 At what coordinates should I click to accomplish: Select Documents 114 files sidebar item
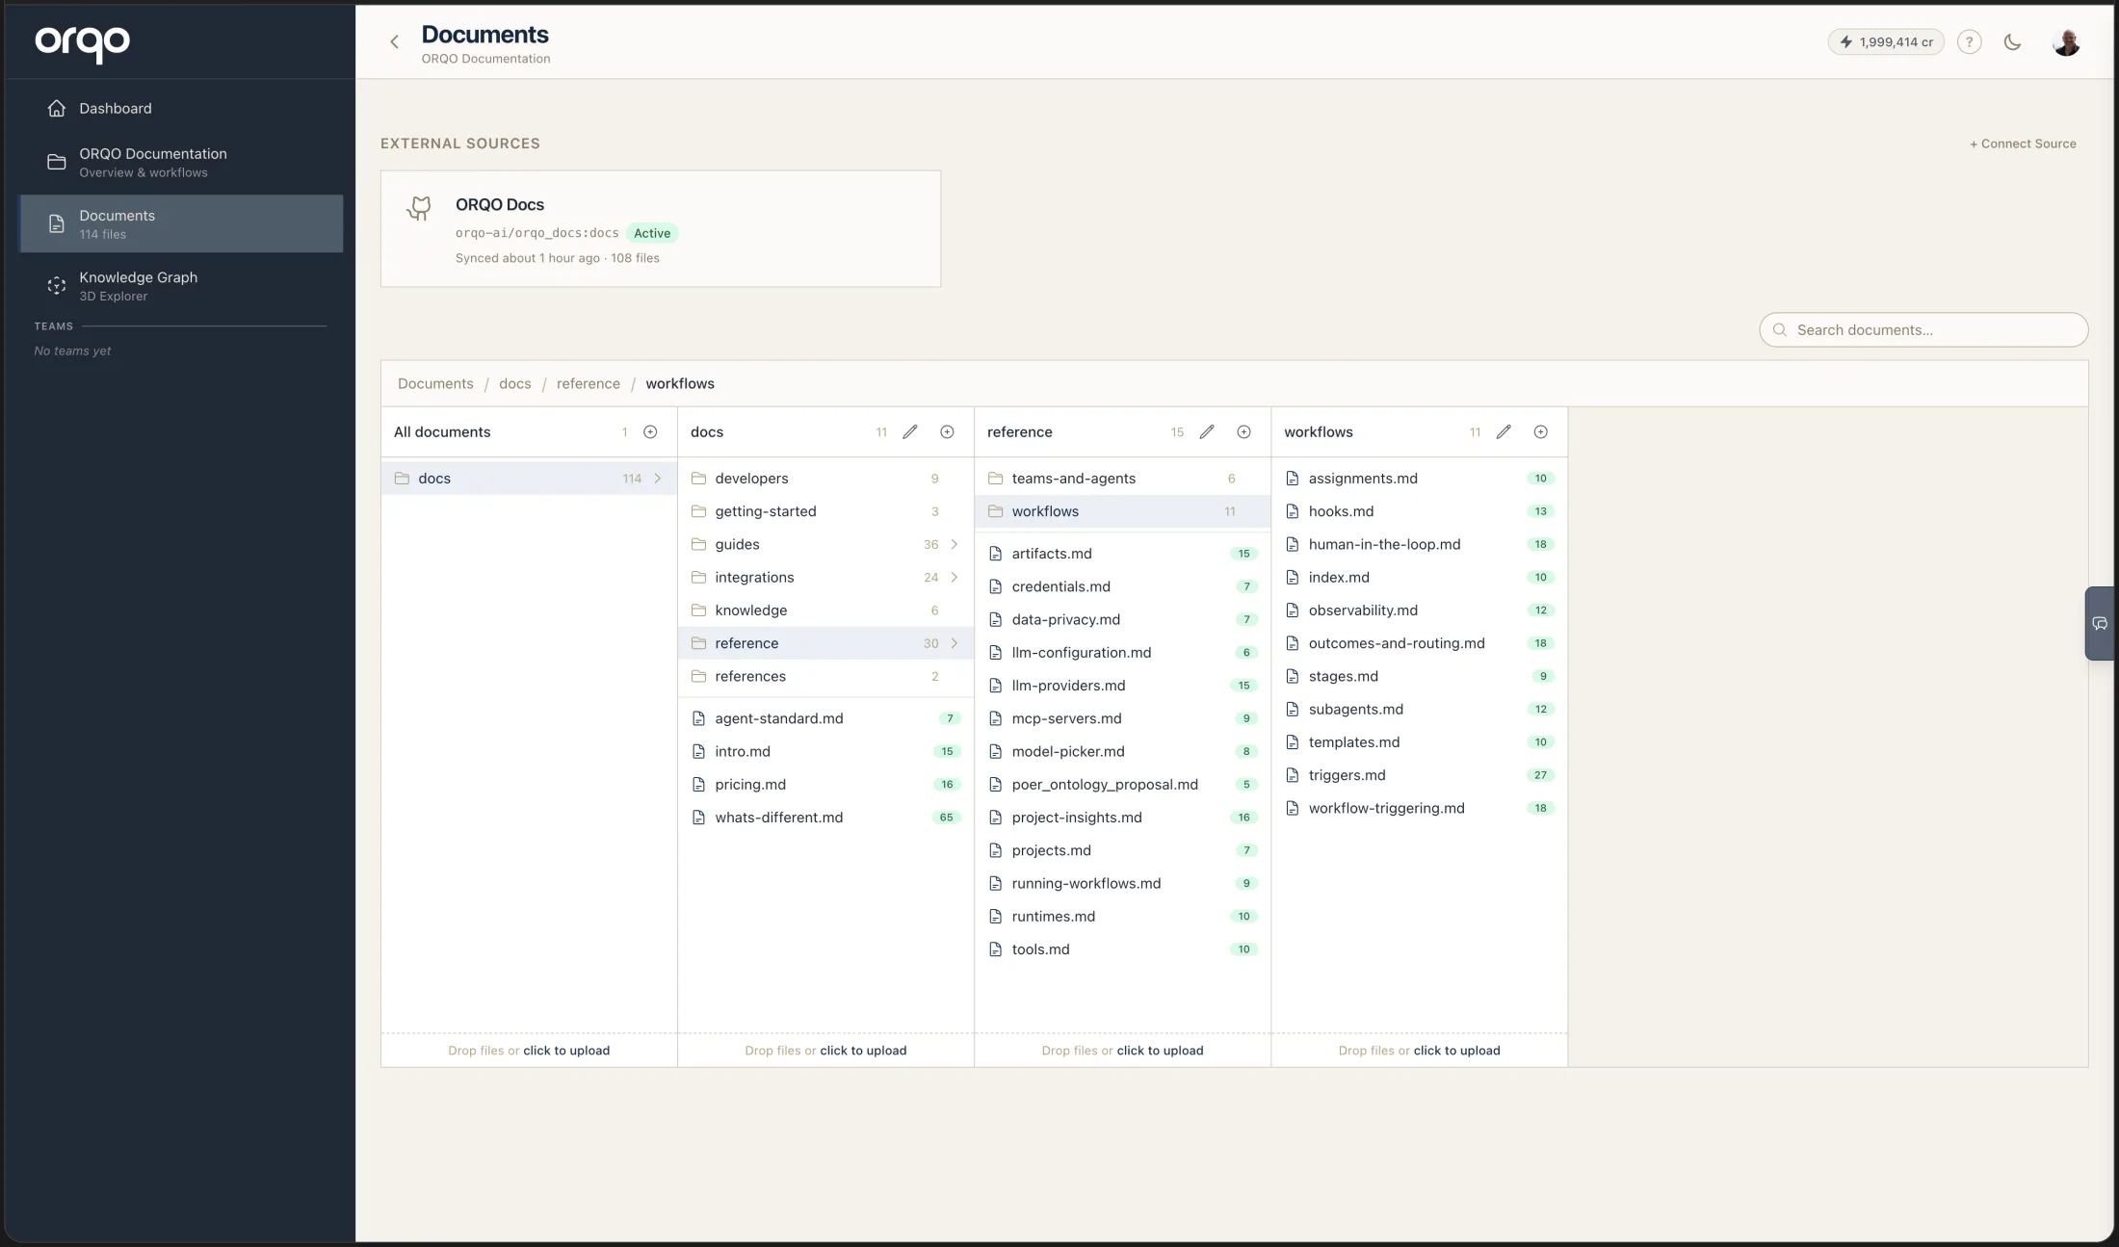(x=180, y=223)
